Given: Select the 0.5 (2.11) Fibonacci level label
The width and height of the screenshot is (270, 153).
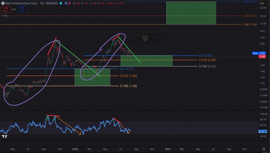Looking at the screenshot, I should 127,69.
